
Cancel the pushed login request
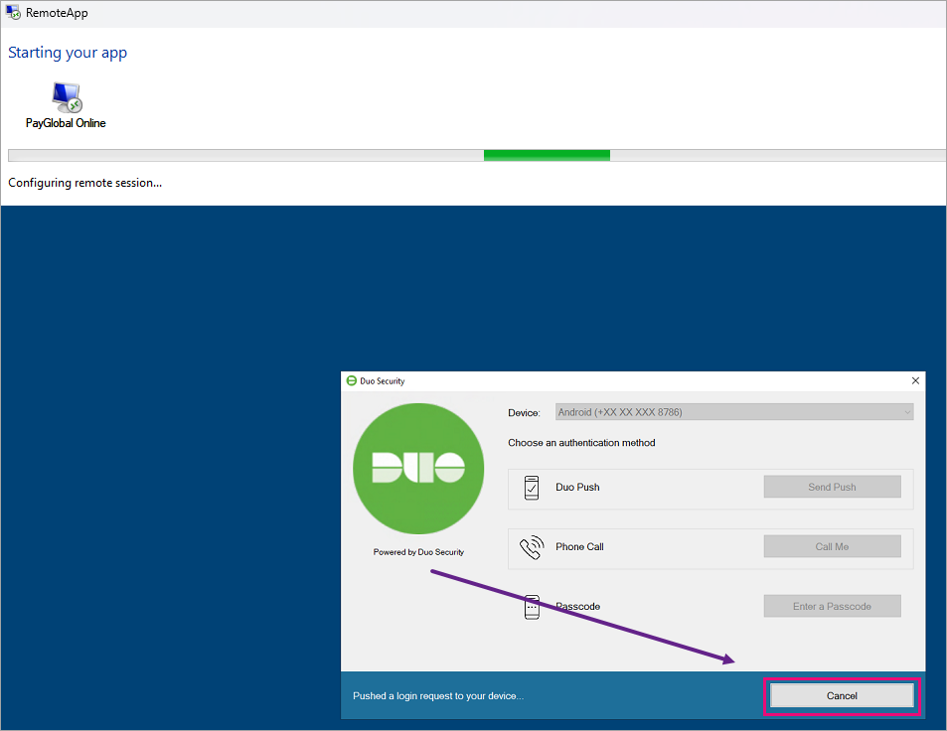[x=842, y=696]
